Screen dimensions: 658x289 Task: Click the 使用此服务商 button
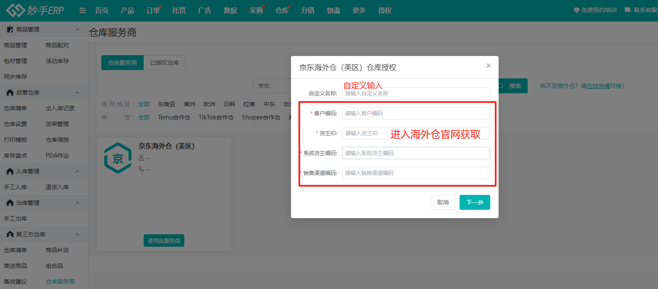(164, 240)
